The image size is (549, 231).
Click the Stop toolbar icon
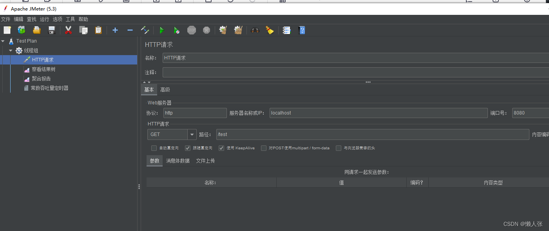pyautogui.click(x=192, y=30)
